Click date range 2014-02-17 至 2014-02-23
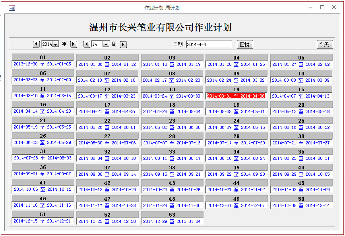The width and height of the screenshot is (345, 236). click(172, 80)
